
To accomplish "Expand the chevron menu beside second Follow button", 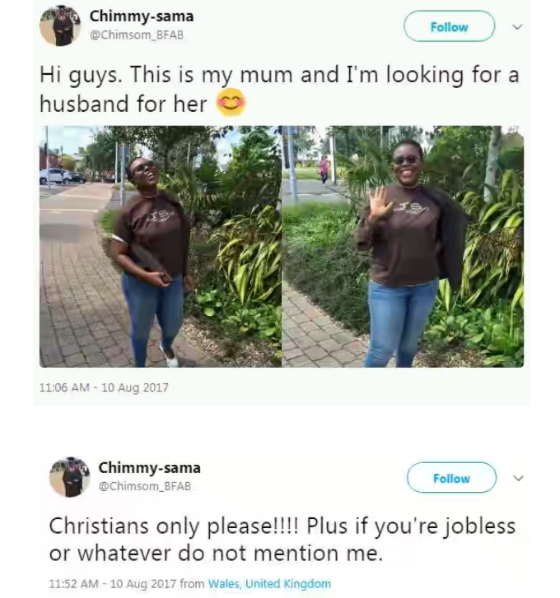I will pos(518,478).
